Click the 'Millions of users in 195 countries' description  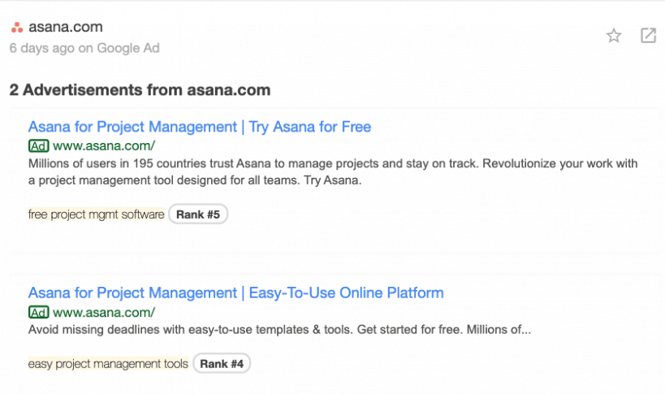tap(333, 171)
